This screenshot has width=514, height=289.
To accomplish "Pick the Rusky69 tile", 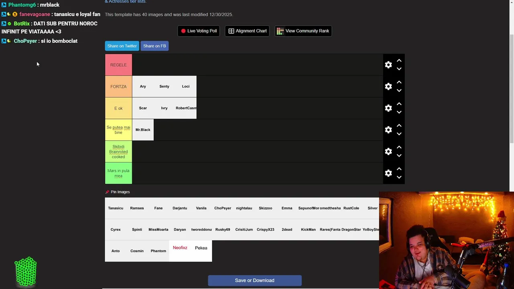I will point(222,230).
